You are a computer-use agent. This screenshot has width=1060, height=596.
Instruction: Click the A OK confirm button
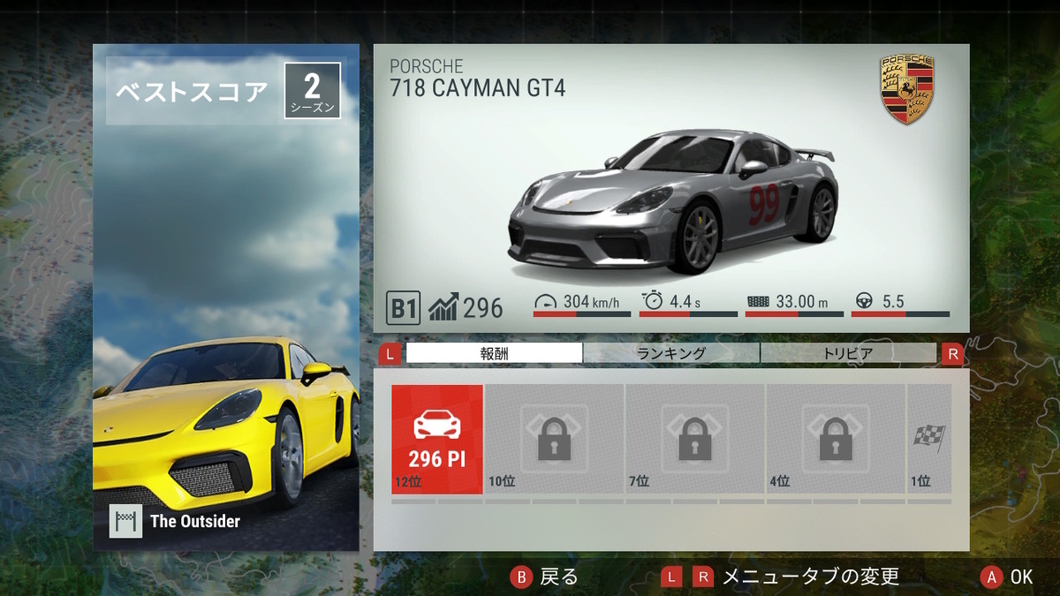(x=1006, y=577)
